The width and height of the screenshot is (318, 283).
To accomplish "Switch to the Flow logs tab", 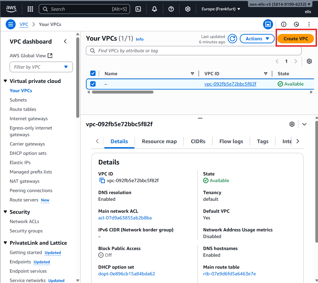I will [x=231, y=141].
